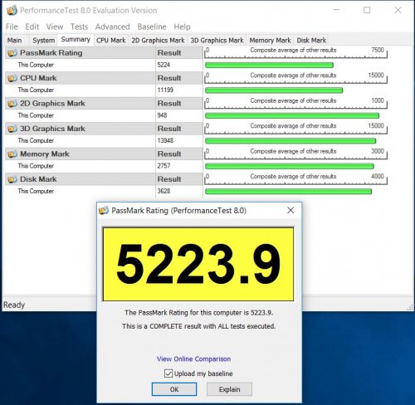Click the Memory Mark section icon
This screenshot has width=415, height=405.
click(12, 154)
